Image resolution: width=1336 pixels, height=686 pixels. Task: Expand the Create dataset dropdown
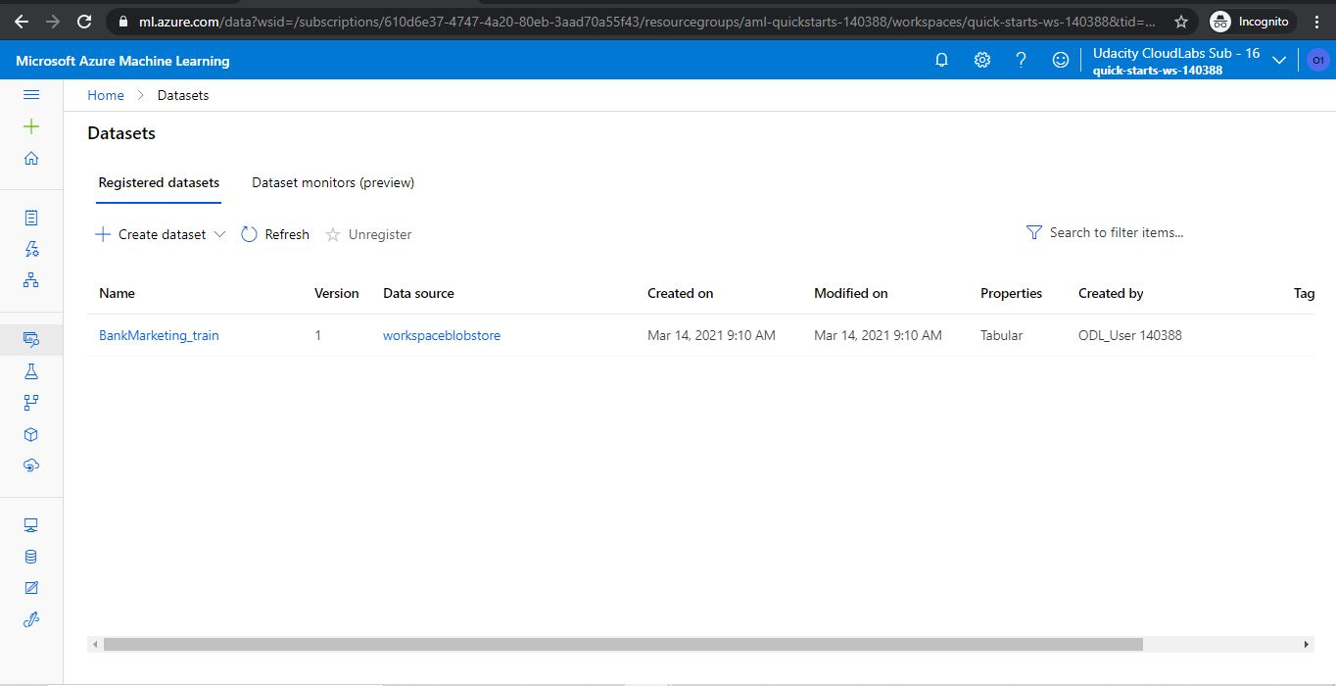(x=220, y=234)
